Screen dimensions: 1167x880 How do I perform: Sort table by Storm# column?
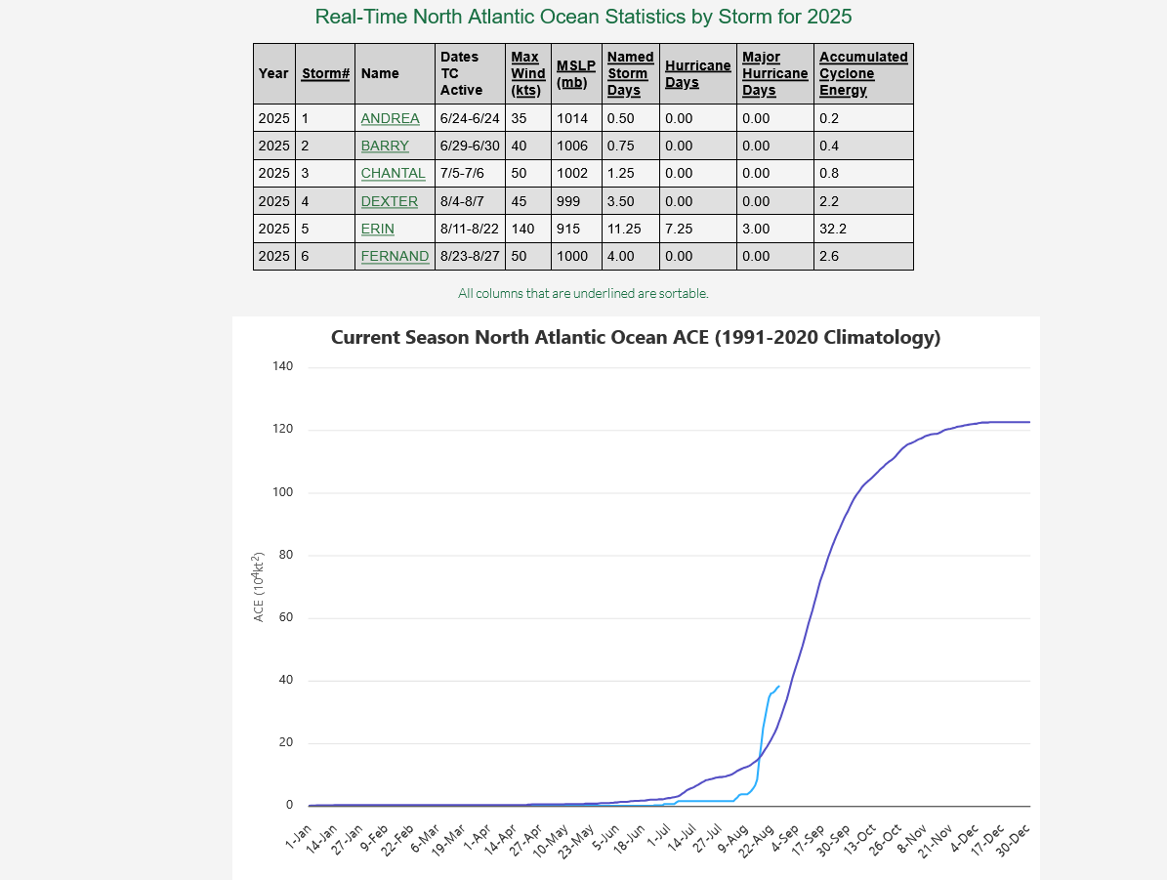click(x=325, y=73)
